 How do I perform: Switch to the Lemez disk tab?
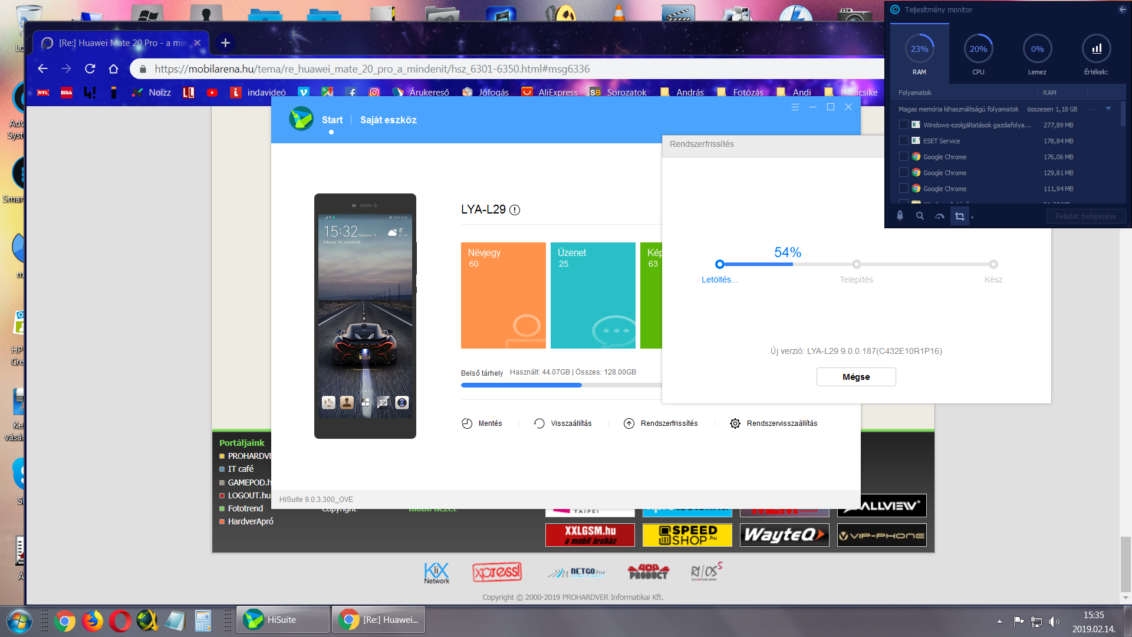click(1038, 53)
